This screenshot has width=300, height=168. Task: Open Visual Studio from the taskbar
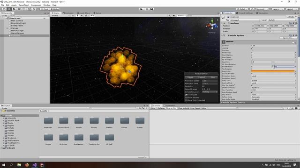(x=34, y=165)
